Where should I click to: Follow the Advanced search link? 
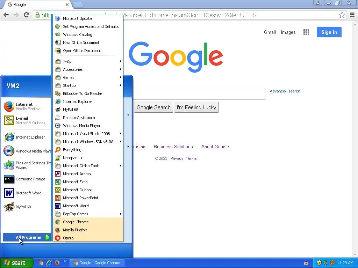coord(285,91)
